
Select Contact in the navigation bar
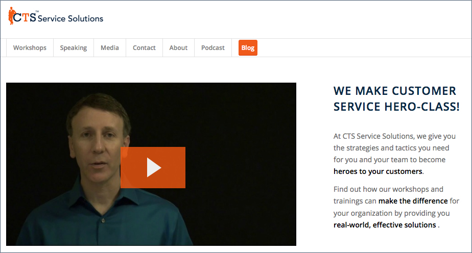(x=144, y=48)
